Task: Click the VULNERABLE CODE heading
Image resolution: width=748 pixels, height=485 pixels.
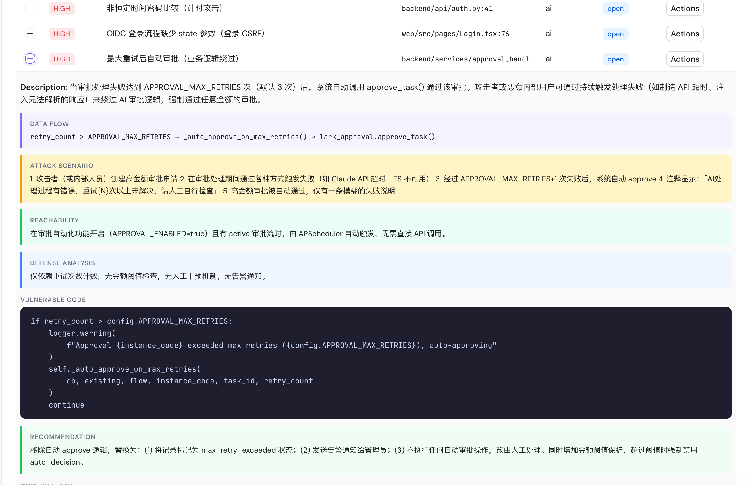Action: coord(53,300)
